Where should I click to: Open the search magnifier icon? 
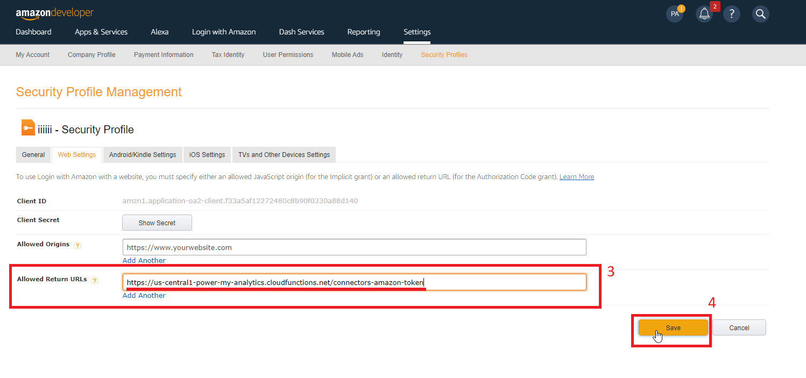coord(760,14)
